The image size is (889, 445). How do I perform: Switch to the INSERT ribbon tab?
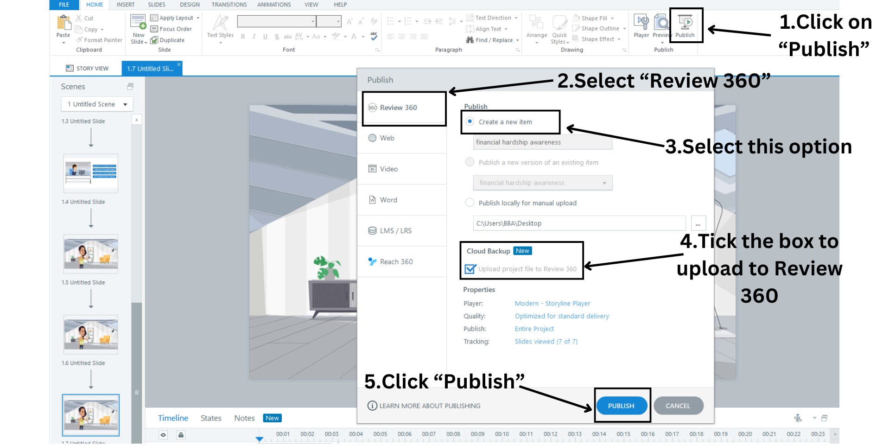click(125, 5)
